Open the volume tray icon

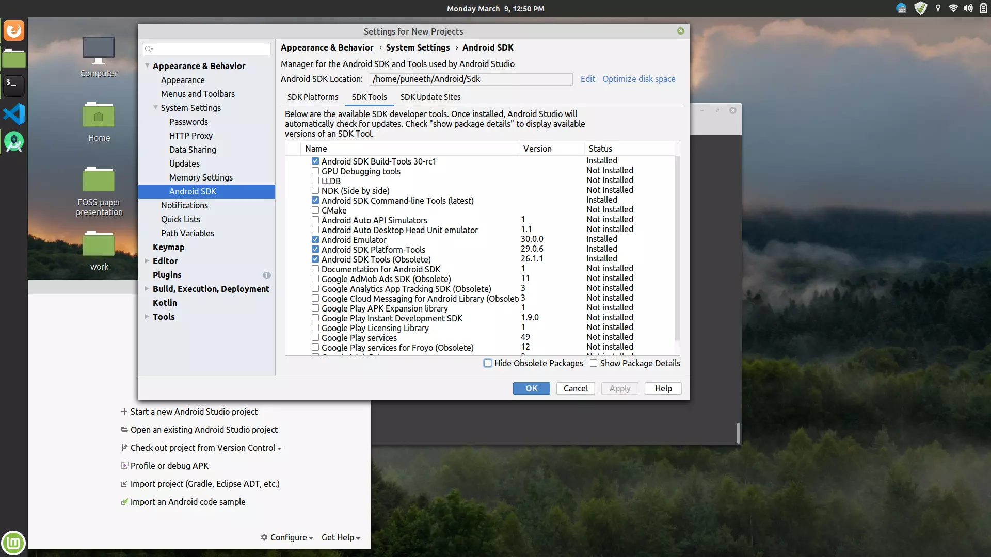pos(968,8)
